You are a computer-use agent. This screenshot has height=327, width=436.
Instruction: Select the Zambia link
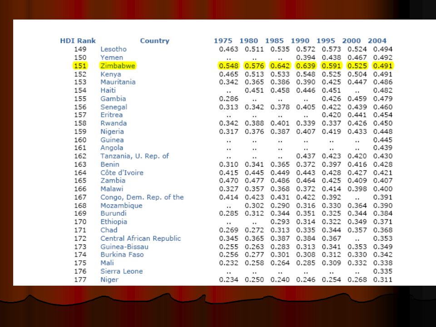click(x=113, y=180)
